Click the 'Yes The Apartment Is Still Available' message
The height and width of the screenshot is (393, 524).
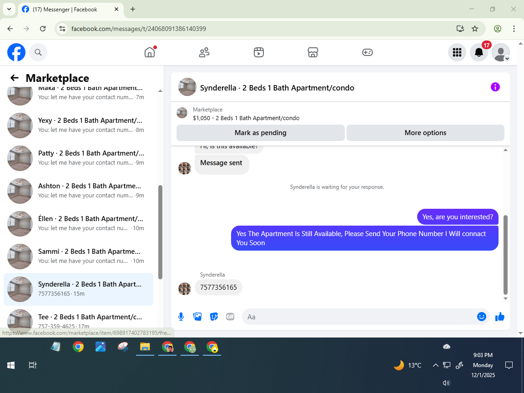(365, 238)
